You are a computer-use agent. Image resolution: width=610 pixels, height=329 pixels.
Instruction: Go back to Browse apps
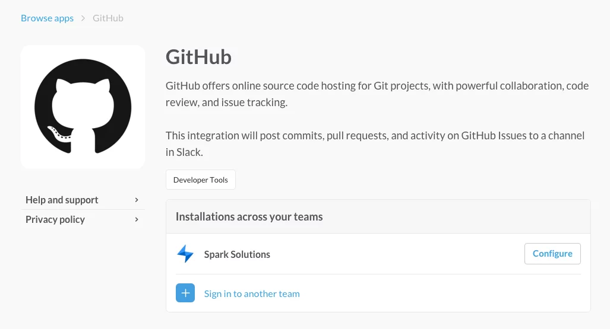47,18
